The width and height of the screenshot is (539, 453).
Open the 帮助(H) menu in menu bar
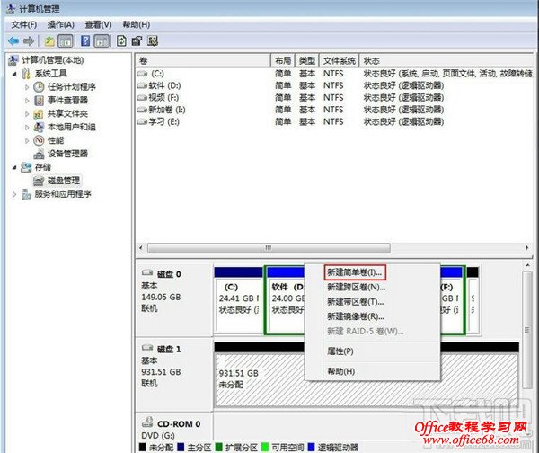(x=137, y=25)
